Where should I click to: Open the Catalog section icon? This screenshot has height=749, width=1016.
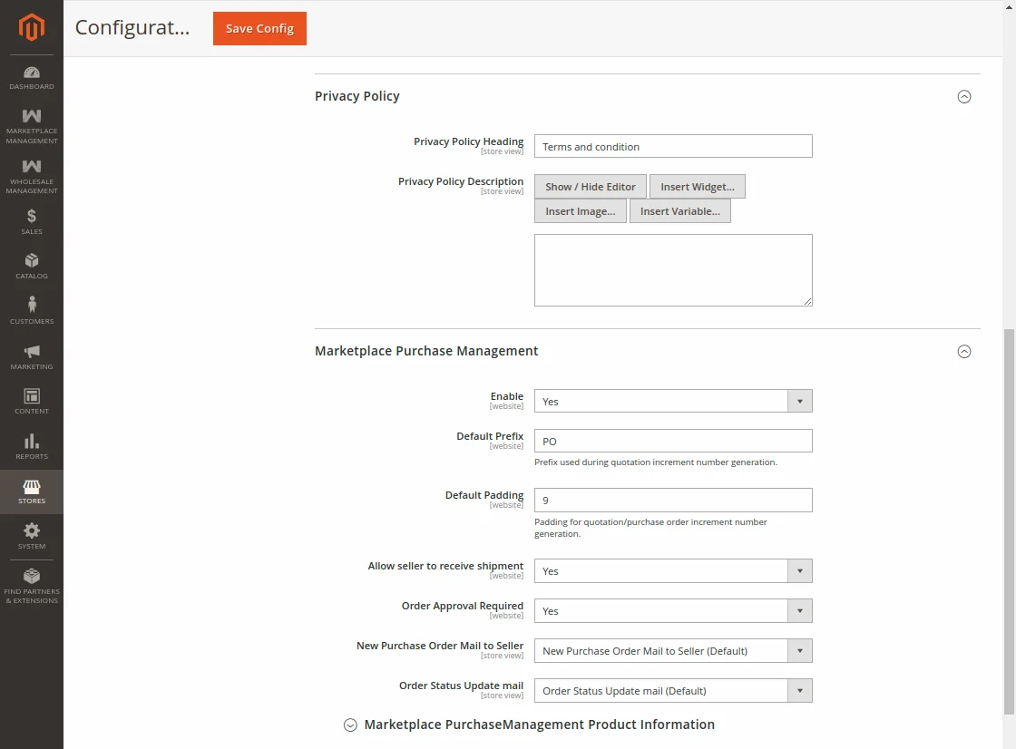[x=32, y=263]
